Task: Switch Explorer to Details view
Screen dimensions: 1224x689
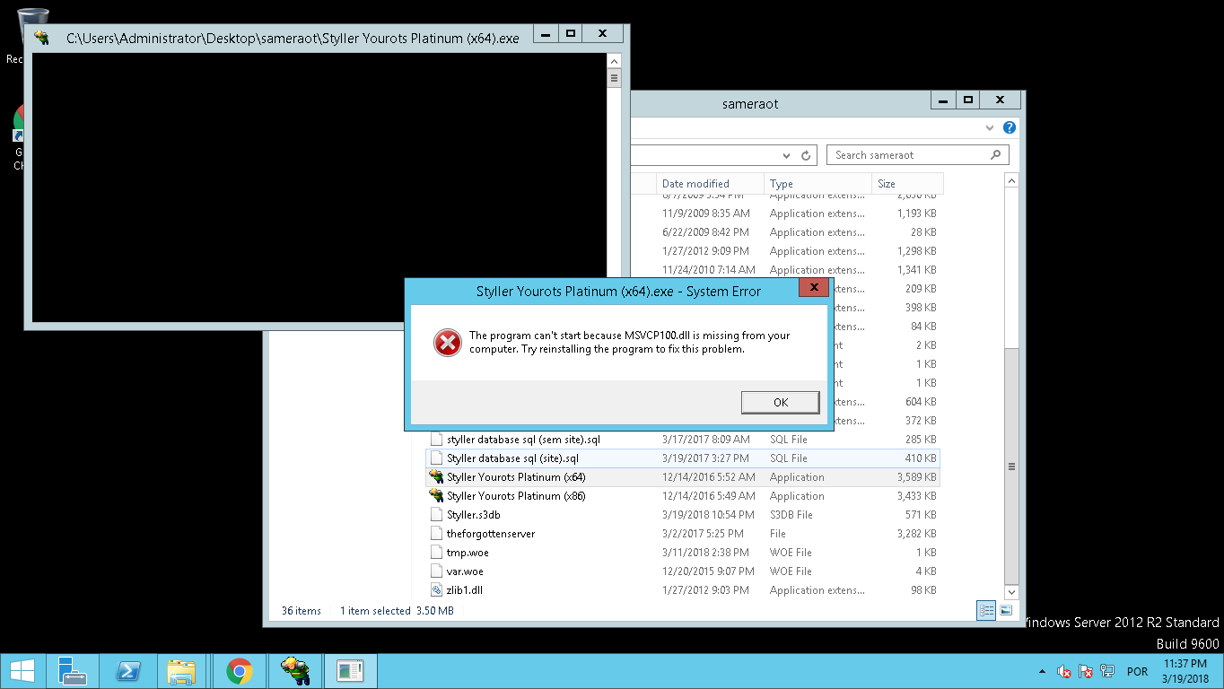Action: click(x=986, y=610)
